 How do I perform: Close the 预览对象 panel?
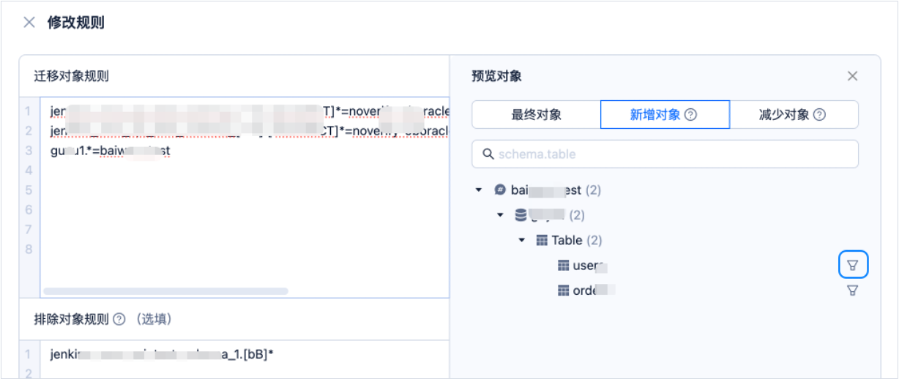pos(852,76)
